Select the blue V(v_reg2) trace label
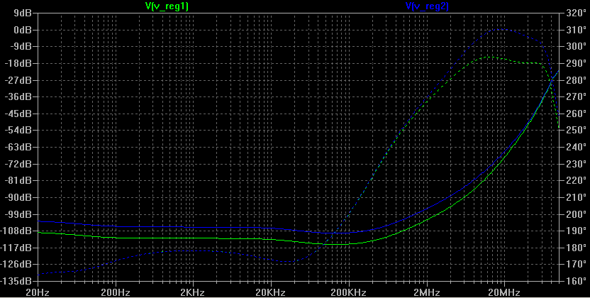The image size is (590, 298). pyautogui.click(x=427, y=6)
